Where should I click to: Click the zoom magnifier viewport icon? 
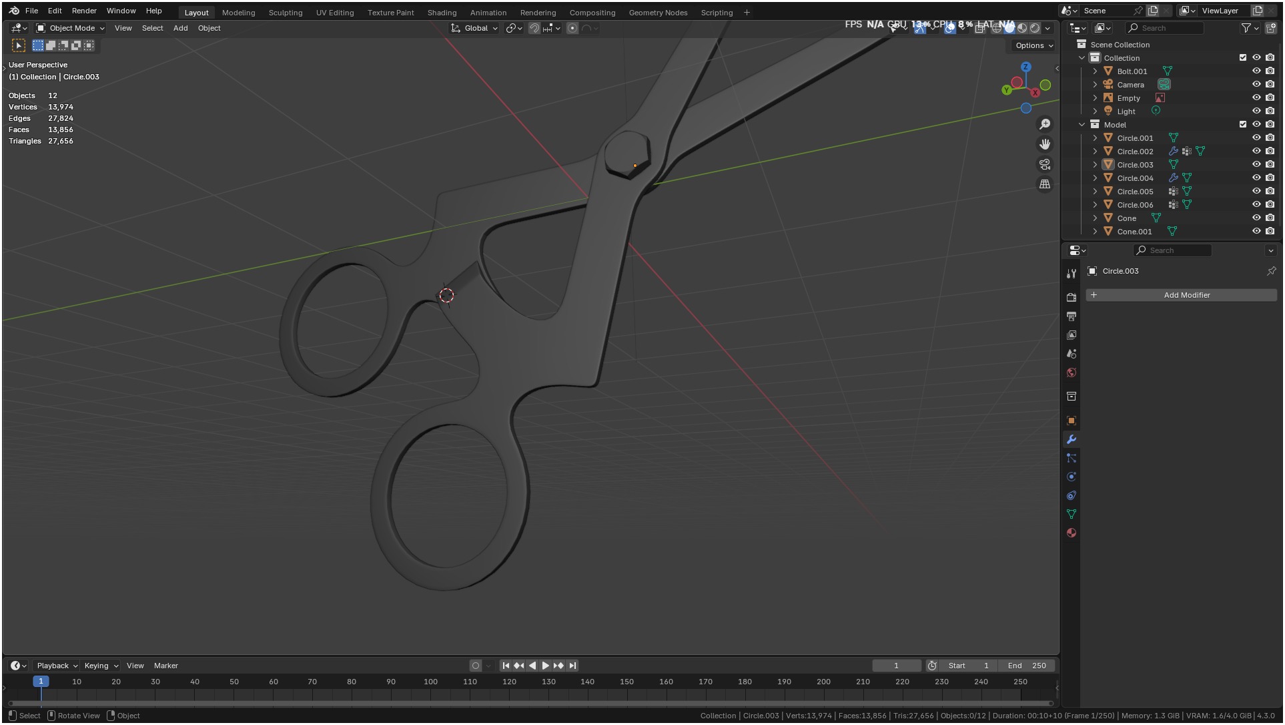click(x=1045, y=124)
